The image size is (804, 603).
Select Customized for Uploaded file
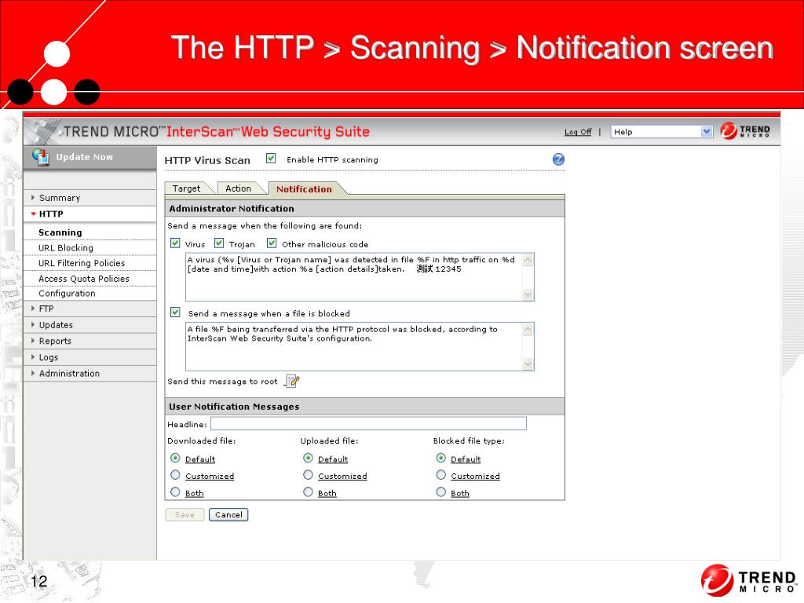(x=308, y=475)
